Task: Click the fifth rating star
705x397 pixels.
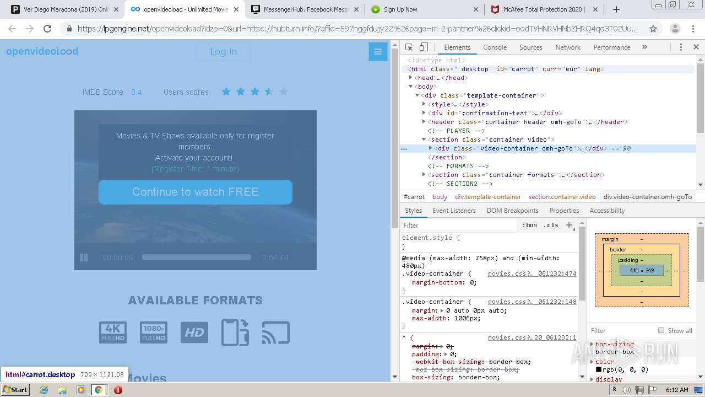Action: tap(283, 92)
